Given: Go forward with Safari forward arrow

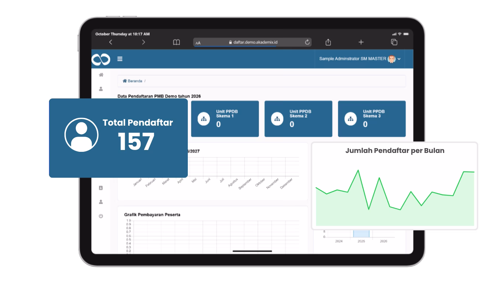Looking at the screenshot, I should coord(143,42).
